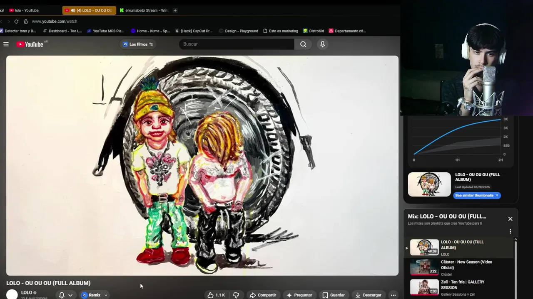Click into the Buscar search field
Screen dimensions: 533x299
[x=237, y=44]
